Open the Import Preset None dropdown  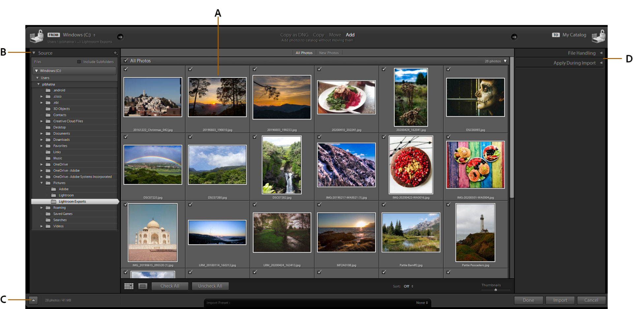click(422, 302)
